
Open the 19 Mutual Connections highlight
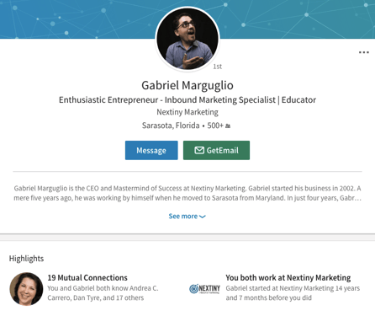(87, 278)
